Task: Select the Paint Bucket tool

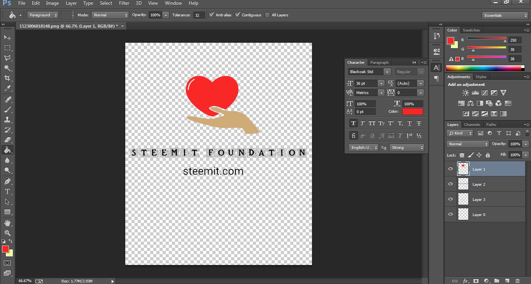Action: point(7,150)
